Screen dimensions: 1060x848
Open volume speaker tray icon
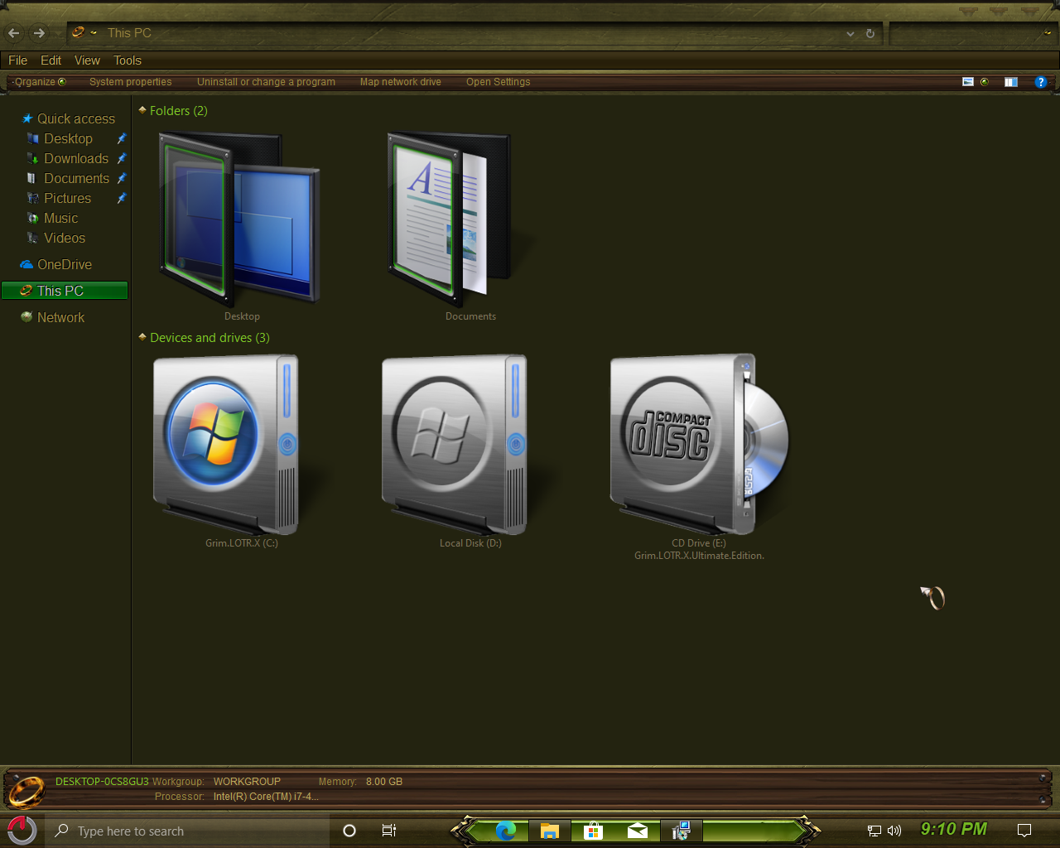[894, 831]
